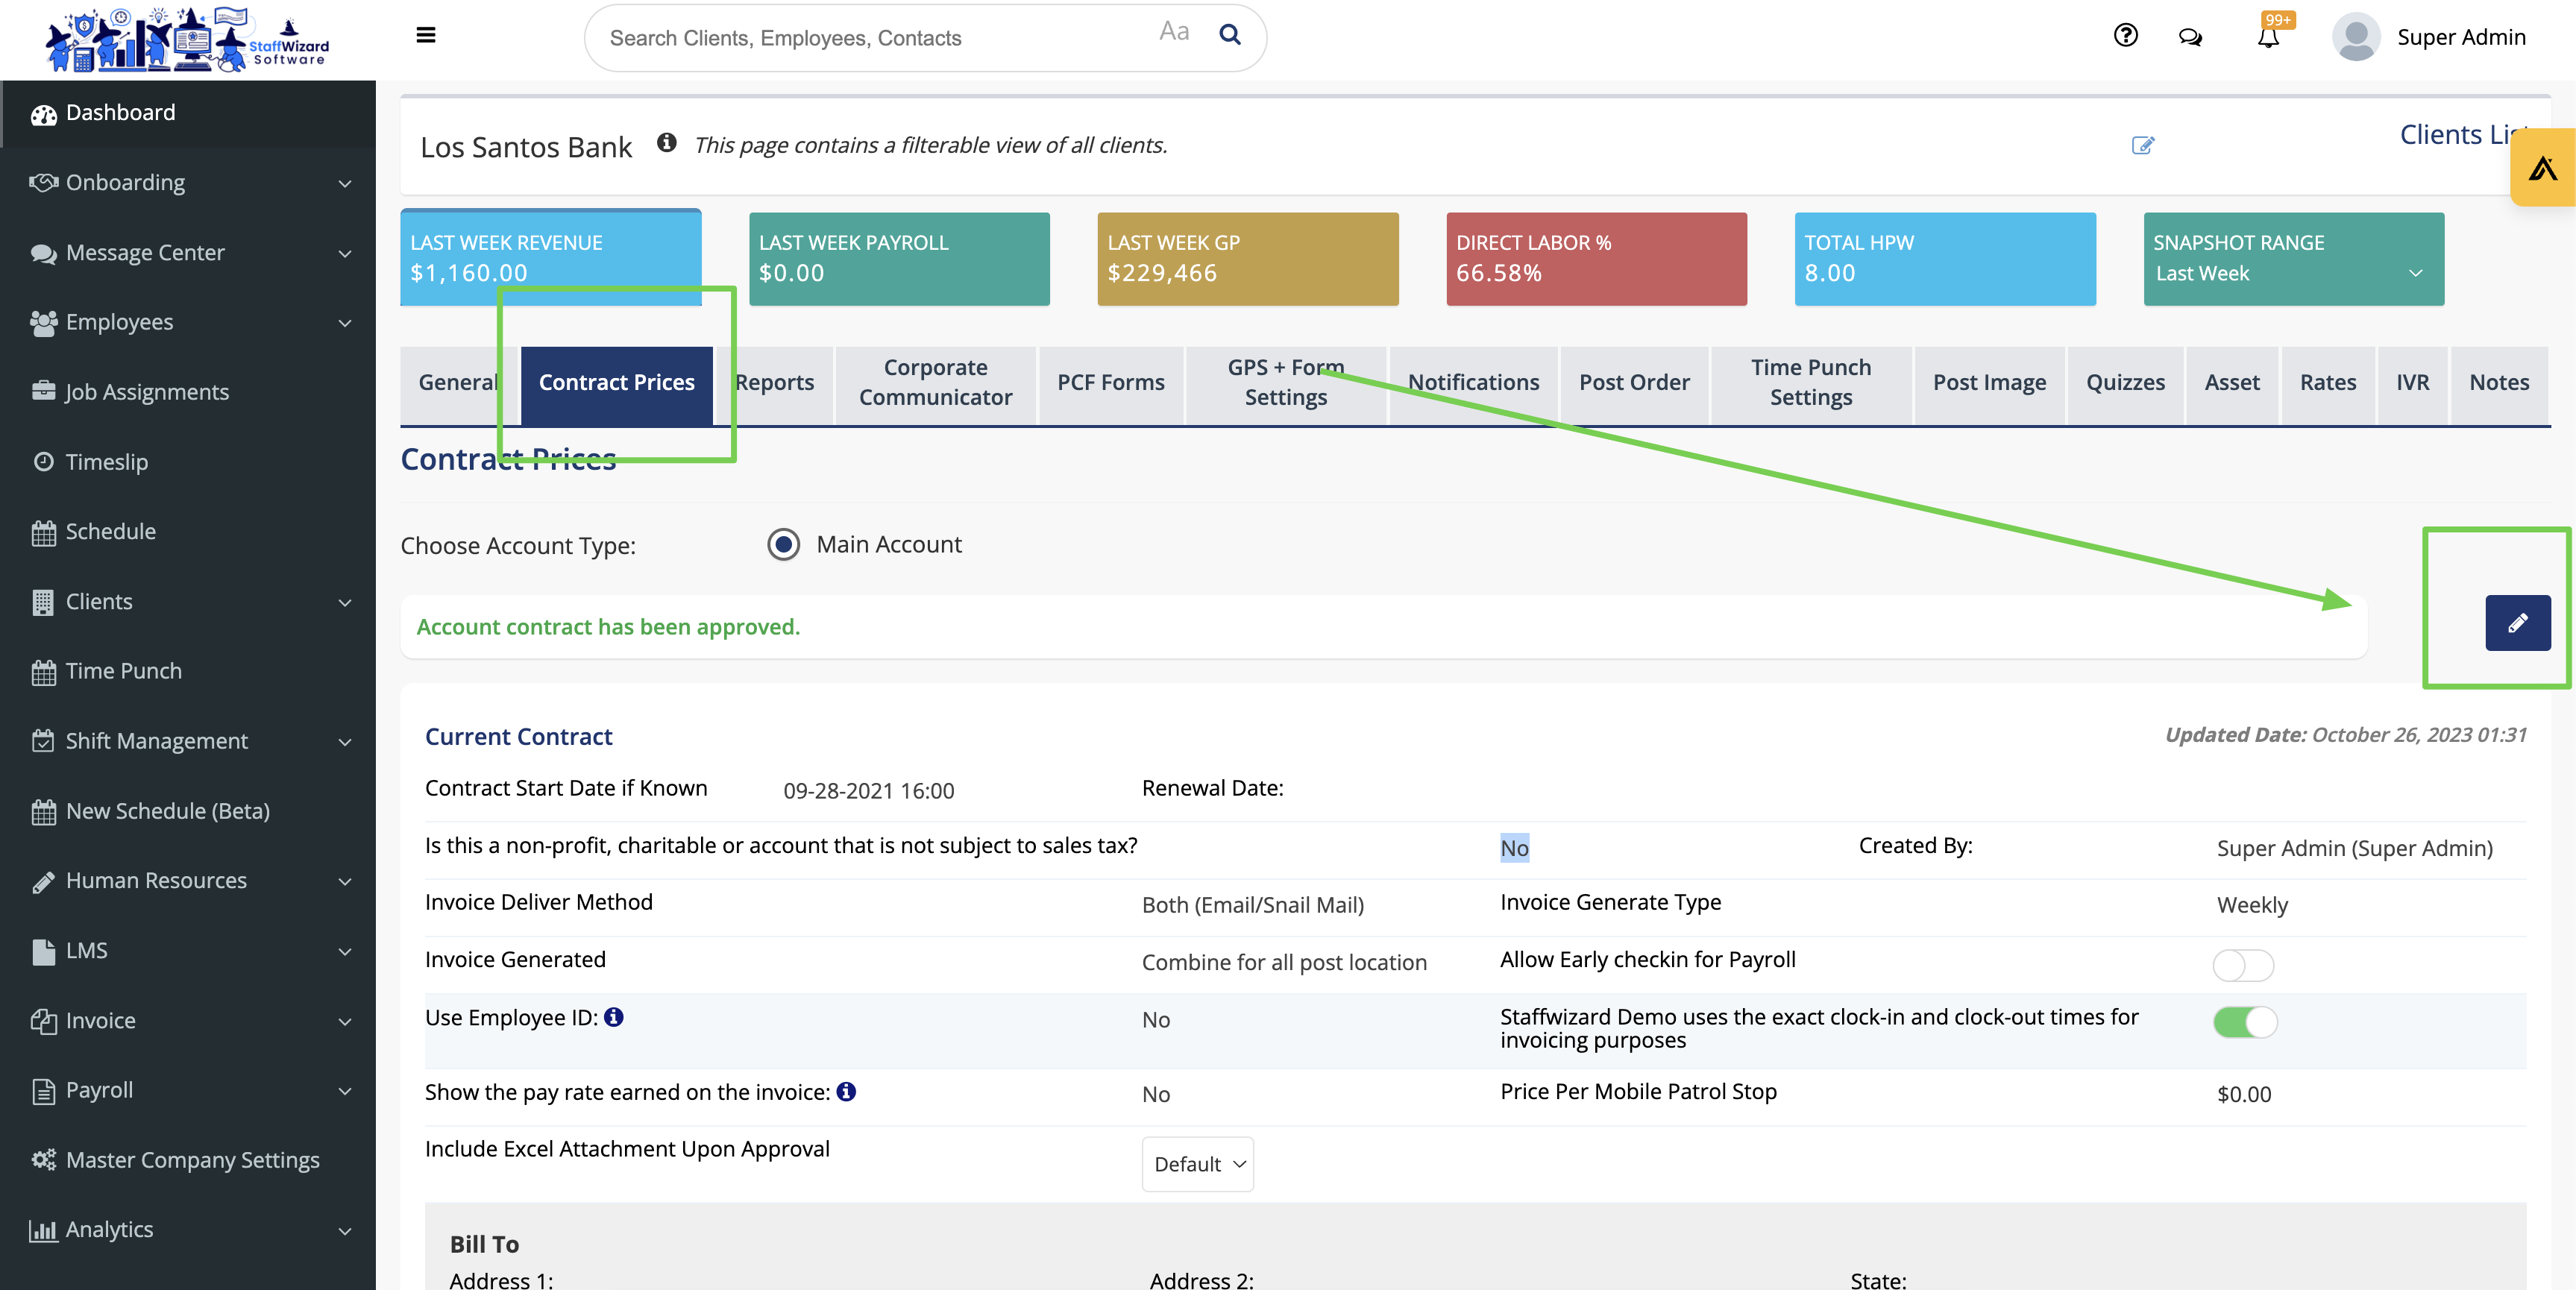This screenshot has width=2576, height=1290.
Task: Click the blue pencil edit contract button
Action: point(2517,623)
